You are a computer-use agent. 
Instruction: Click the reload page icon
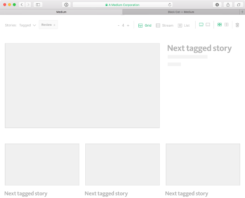[170, 5]
